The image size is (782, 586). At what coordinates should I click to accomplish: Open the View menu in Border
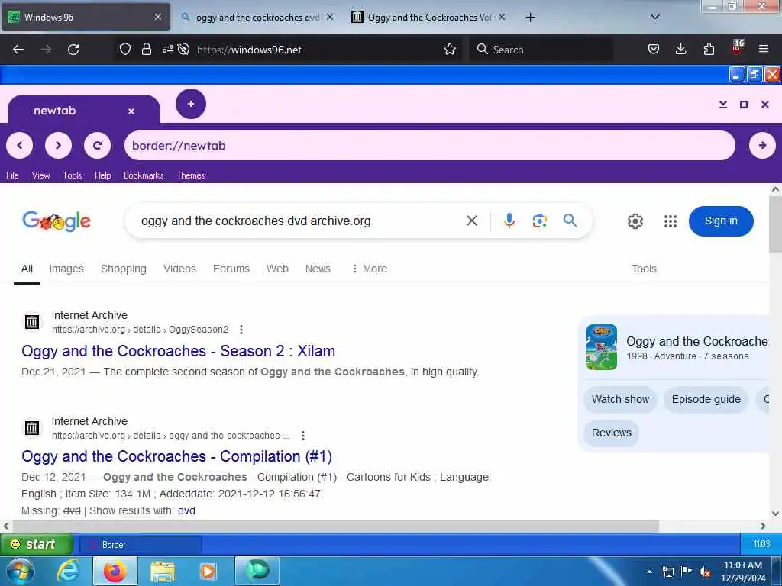click(41, 175)
